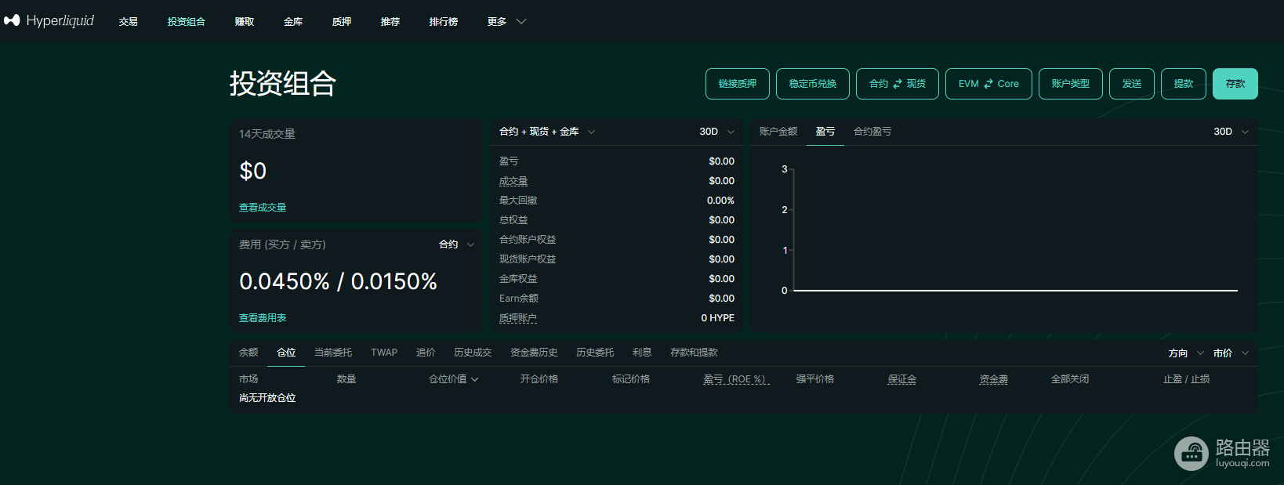Click the 止盈 / 止损 column header
The height and width of the screenshot is (485, 1284).
click(x=1186, y=379)
